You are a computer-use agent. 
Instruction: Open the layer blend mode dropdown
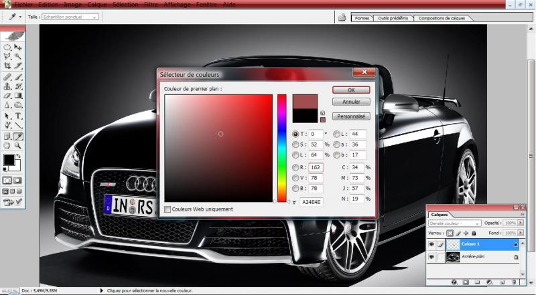pyautogui.click(x=455, y=223)
